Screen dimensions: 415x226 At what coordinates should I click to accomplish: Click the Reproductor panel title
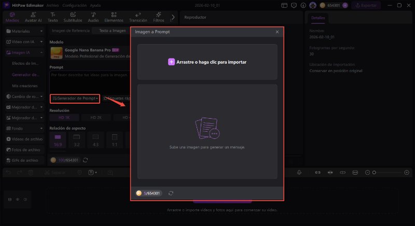[195, 17]
